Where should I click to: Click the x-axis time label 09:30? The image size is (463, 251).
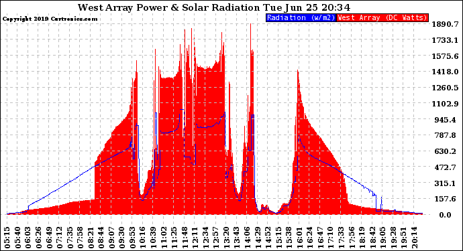(121, 238)
